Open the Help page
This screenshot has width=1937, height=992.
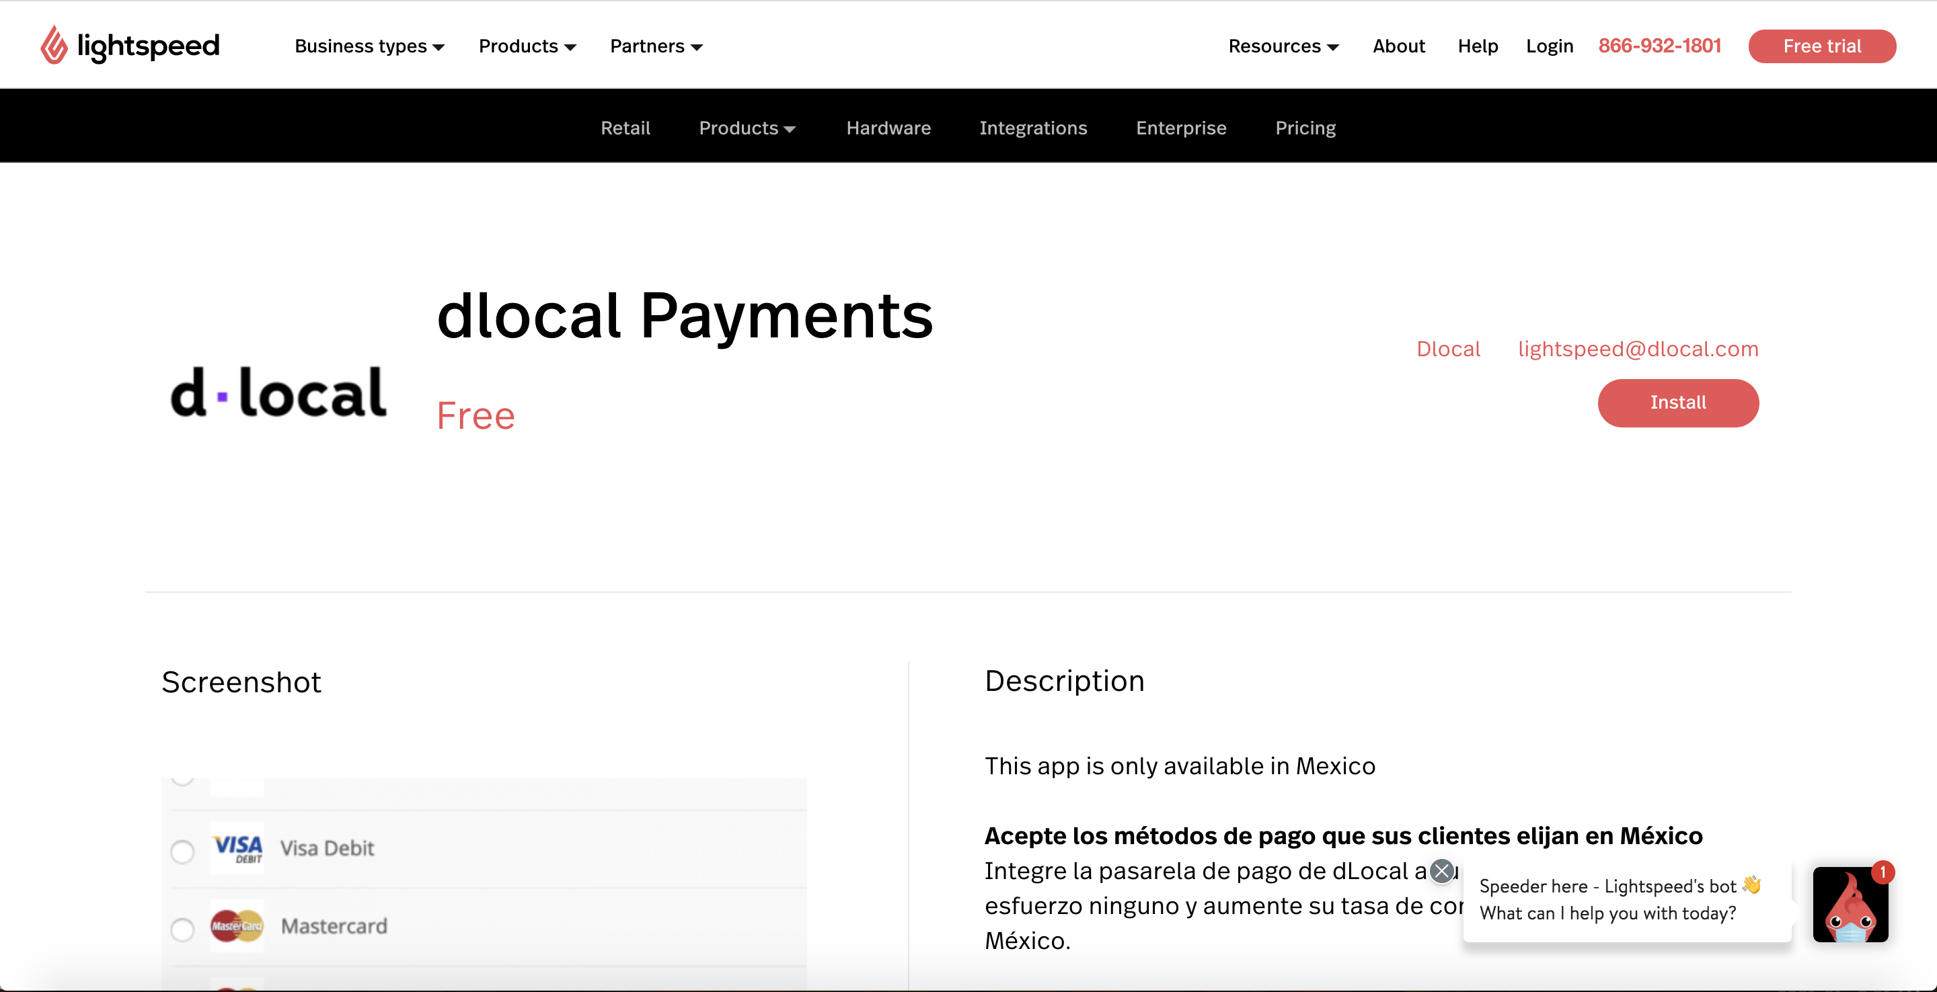[x=1478, y=46]
